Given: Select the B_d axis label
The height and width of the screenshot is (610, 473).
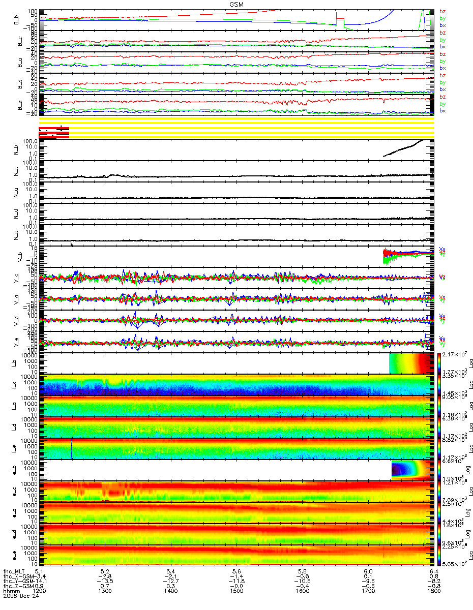Looking at the screenshot, I should point(21,83).
